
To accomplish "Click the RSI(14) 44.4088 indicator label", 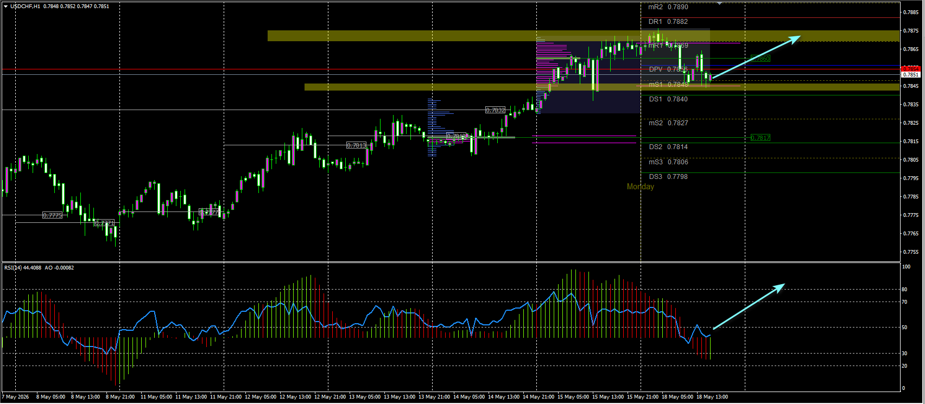I will (23, 268).
